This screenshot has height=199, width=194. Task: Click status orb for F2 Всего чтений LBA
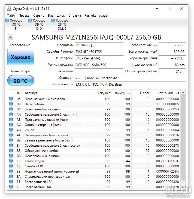(x=11, y=187)
